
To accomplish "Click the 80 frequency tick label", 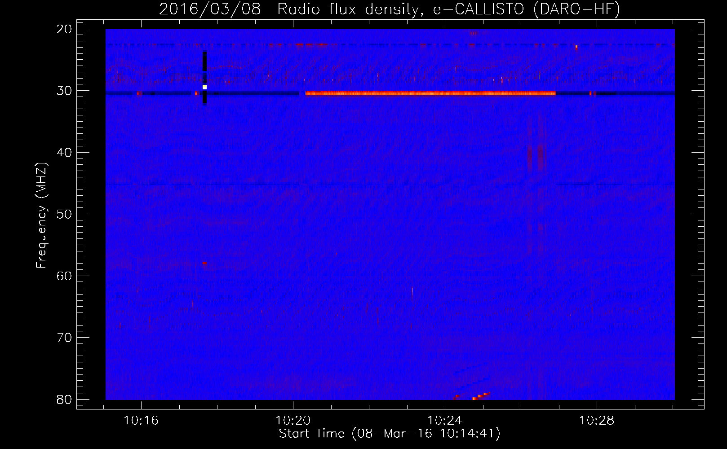I will tap(64, 399).
